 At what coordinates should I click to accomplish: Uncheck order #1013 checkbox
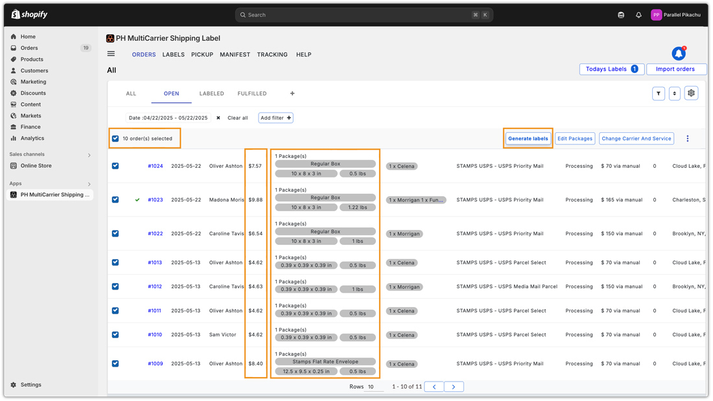[115, 262]
